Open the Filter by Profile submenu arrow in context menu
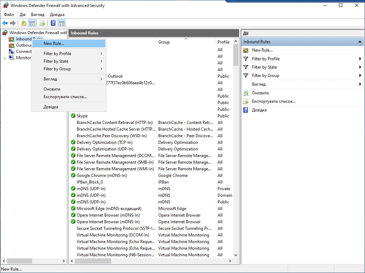Screen dimensions: 365x273 101,54
